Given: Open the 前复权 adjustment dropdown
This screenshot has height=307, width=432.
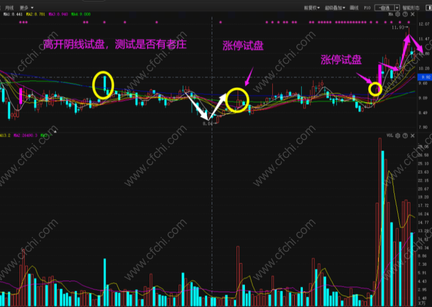Looking at the screenshot, I should [x=312, y=8].
